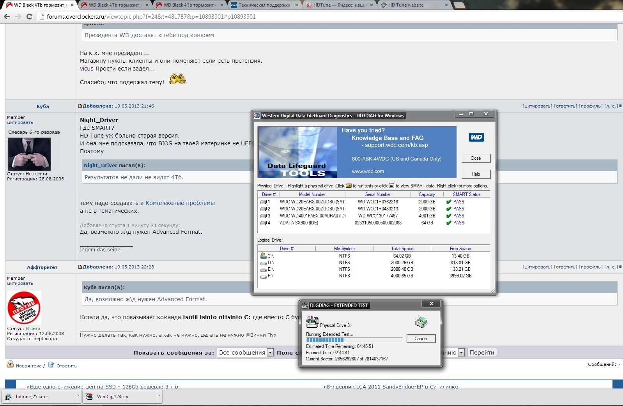Close the HDTune — Яндекс tab

(x=372, y=5)
